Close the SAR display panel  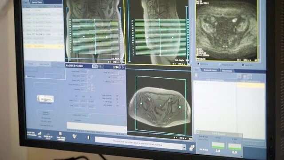pos(241,135)
